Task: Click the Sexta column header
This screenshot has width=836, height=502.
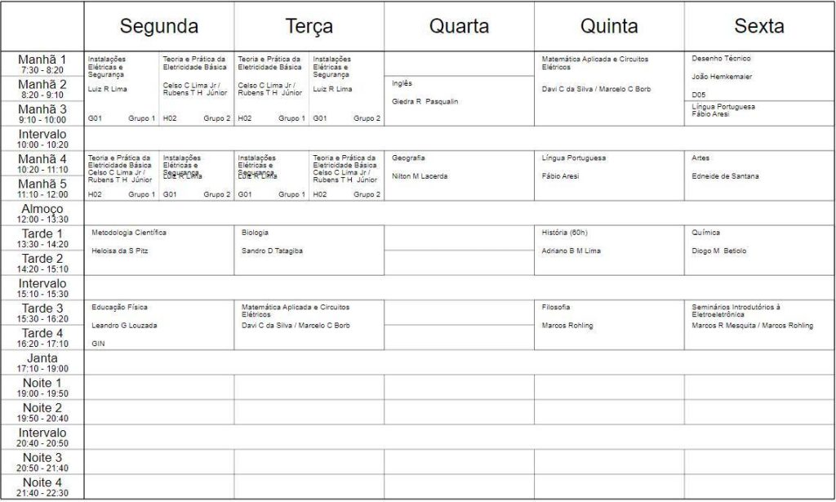Action: 759,26
